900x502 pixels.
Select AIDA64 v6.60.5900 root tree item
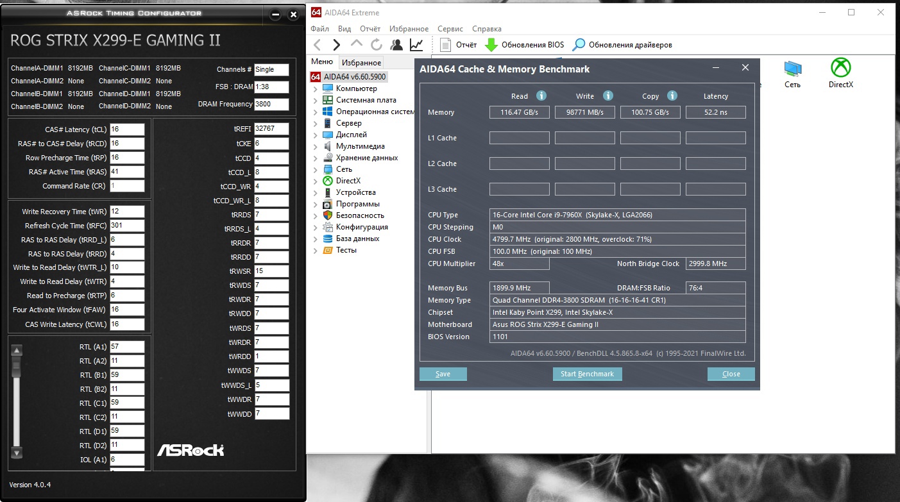coord(349,77)
